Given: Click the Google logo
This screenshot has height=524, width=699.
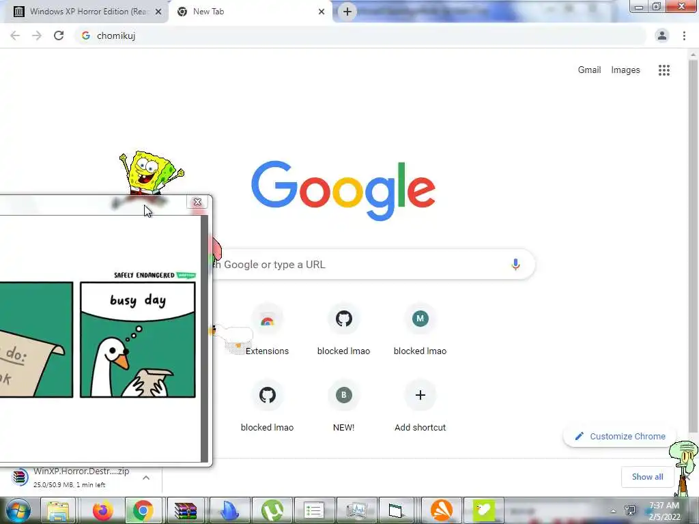Looking at the screenshot, I should click(x=343, y=190).
